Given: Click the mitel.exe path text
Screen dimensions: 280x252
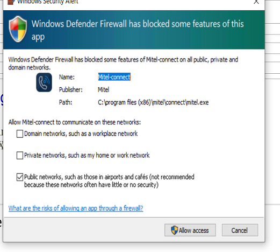Looking at the screenshot, I should (x=153, y=102).
